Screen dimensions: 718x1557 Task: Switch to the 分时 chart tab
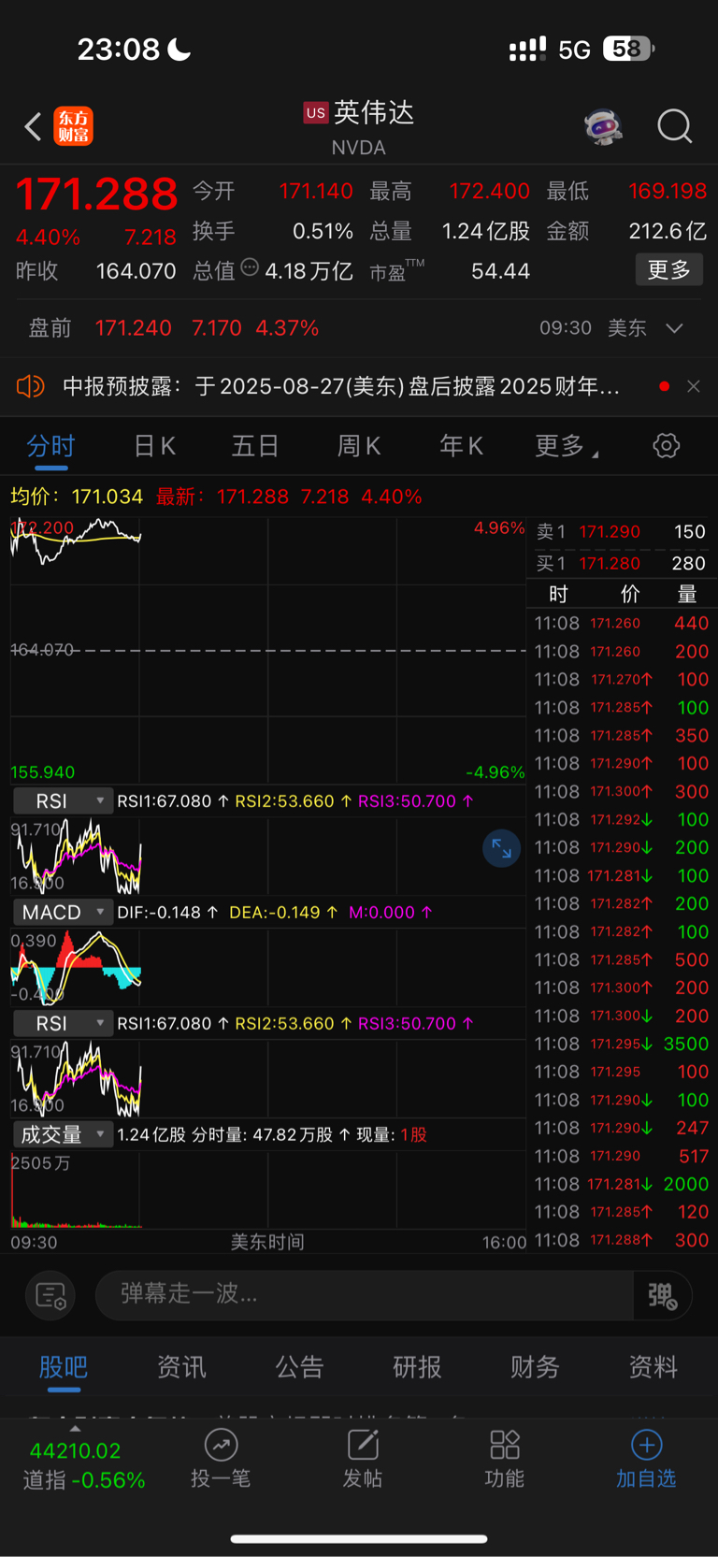click(x=50, y=446)
